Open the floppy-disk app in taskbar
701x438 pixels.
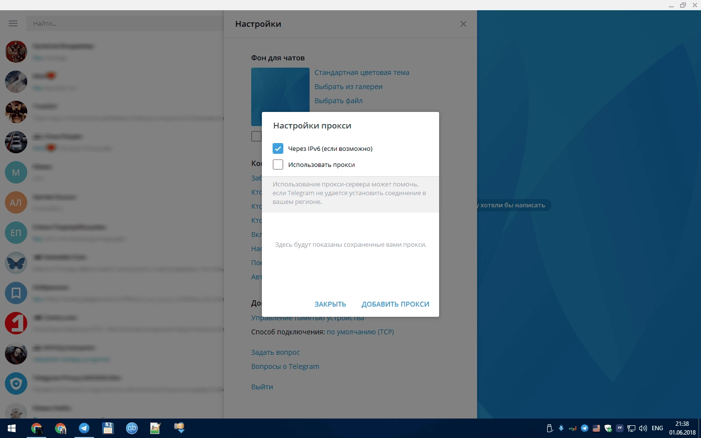point(108,428)
